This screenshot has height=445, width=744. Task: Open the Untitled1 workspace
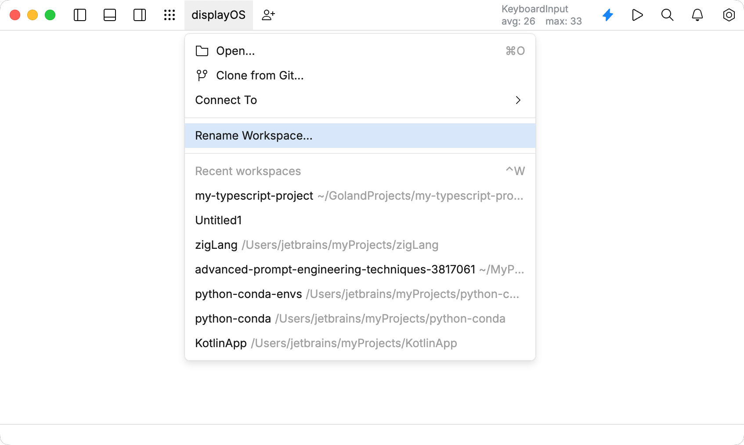[x=218, y=220]
